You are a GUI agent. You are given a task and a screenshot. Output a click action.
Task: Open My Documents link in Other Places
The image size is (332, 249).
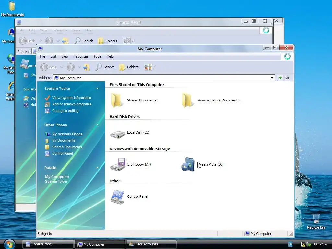pos(64,141)
